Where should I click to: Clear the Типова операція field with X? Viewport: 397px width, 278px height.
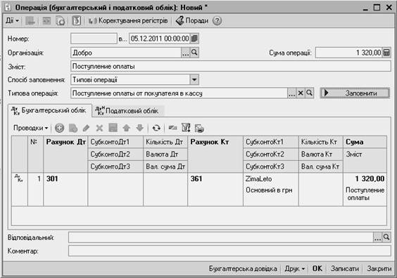tap(301, 93)
